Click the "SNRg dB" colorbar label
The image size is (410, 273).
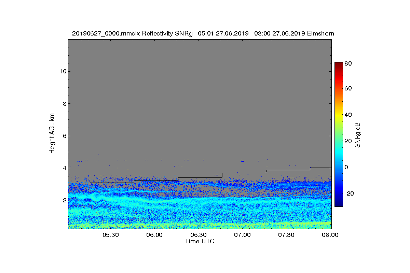(x=358, y=135)
